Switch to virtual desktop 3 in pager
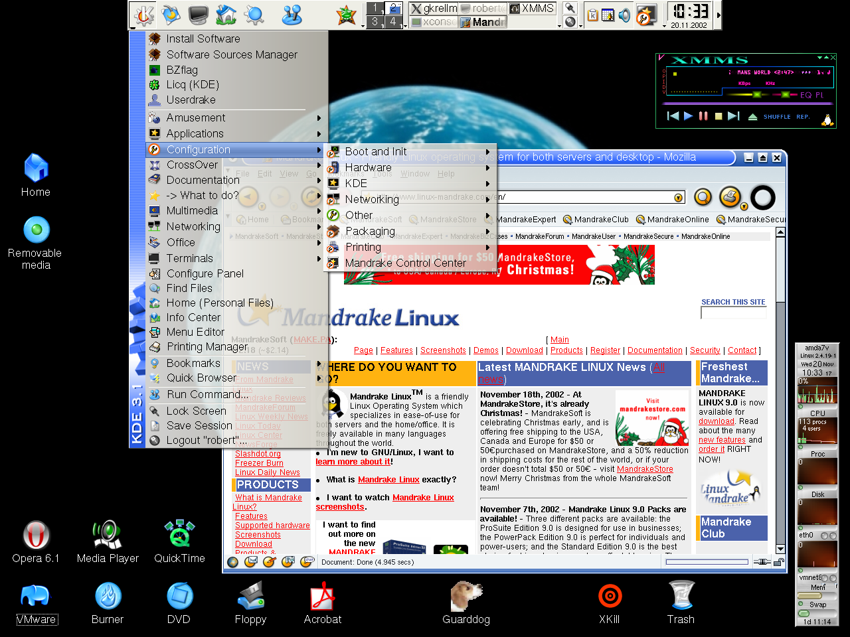The image size is (850, 637). [x=375, y=21]
